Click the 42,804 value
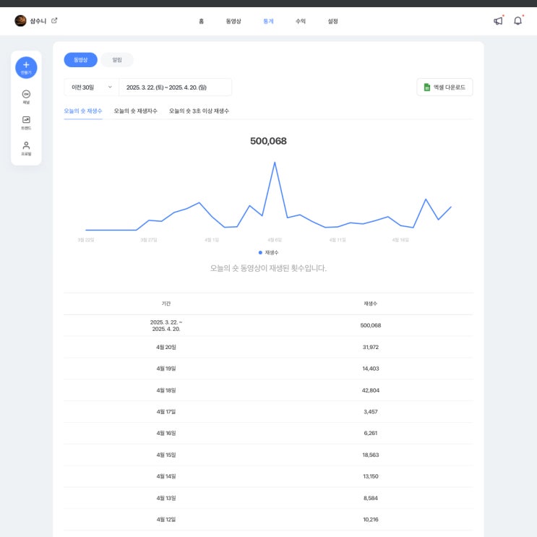Viewport: 537px width, 537px height. coord(371,390)
